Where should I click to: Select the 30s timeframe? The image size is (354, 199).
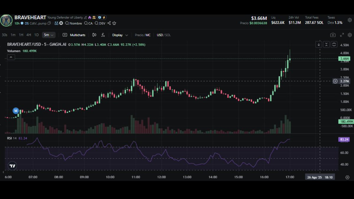[4, 35]
